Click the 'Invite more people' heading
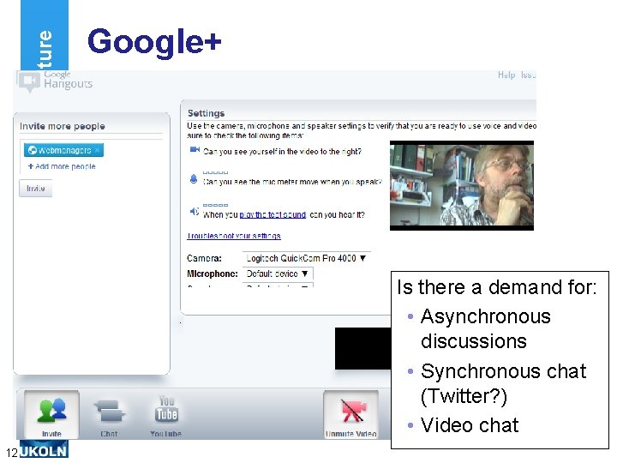The height and width of the screenshot is (463, 617). click(63, 126)
